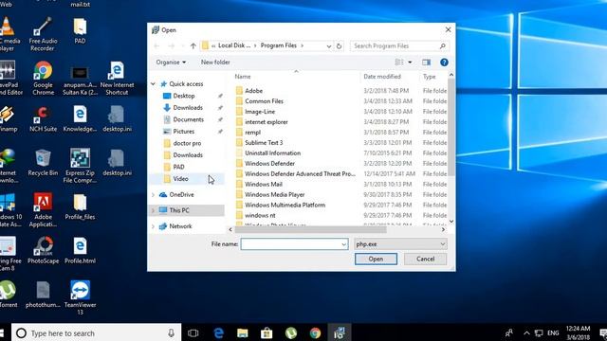The width and height of the screenshot is (607, 341).
Task: Click the search magnifier icon
Action: click(x=443, y=46)
